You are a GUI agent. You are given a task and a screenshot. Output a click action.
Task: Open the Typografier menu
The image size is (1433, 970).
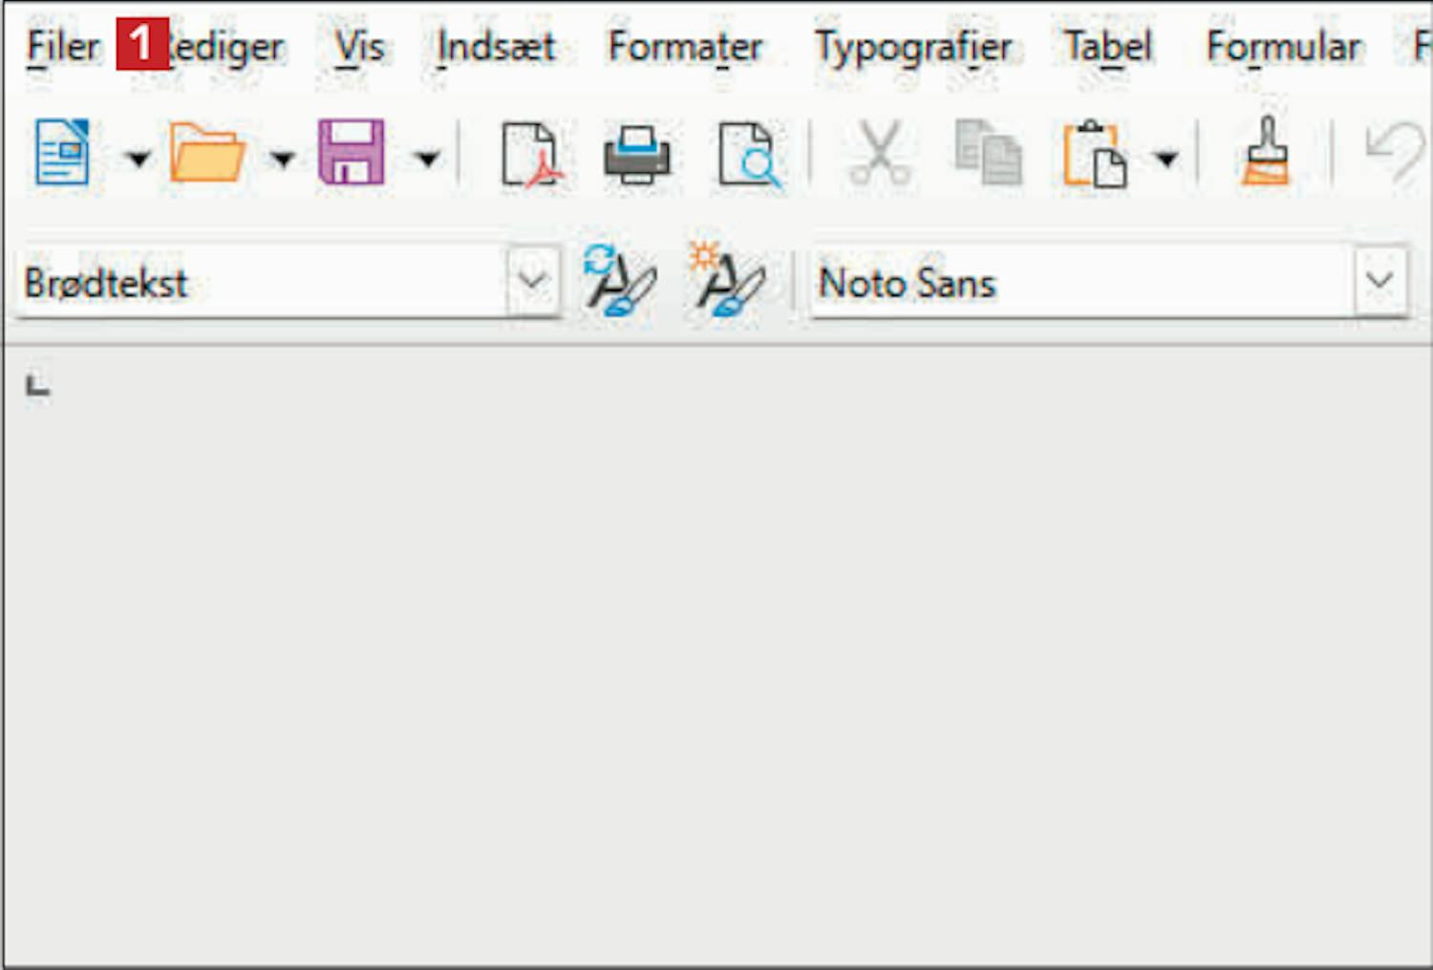tap(912, 47)
